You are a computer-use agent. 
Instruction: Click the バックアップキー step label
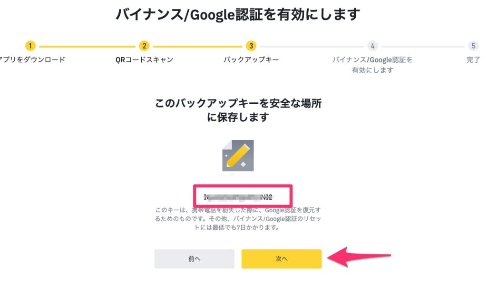pyautogui.click(x=251, y=59)
